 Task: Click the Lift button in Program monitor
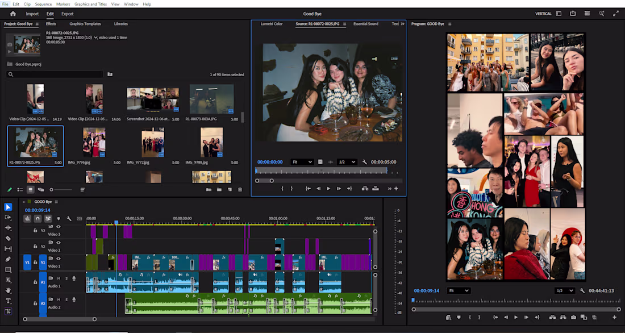(552, 318)
